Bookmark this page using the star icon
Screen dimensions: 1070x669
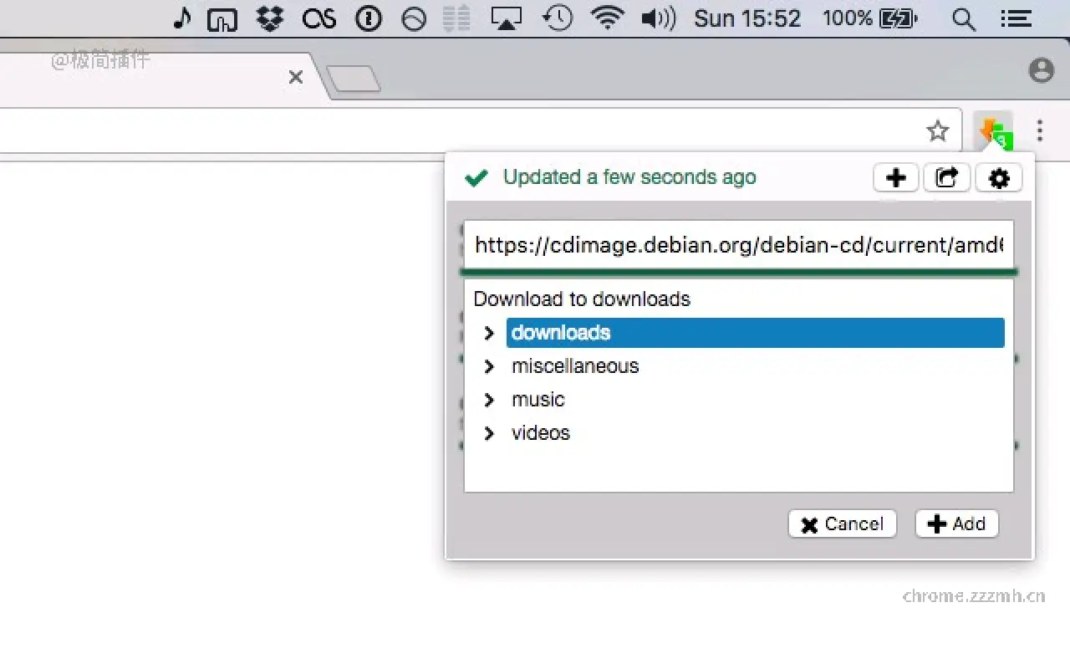pyautogui.click(x=938, y=130)
